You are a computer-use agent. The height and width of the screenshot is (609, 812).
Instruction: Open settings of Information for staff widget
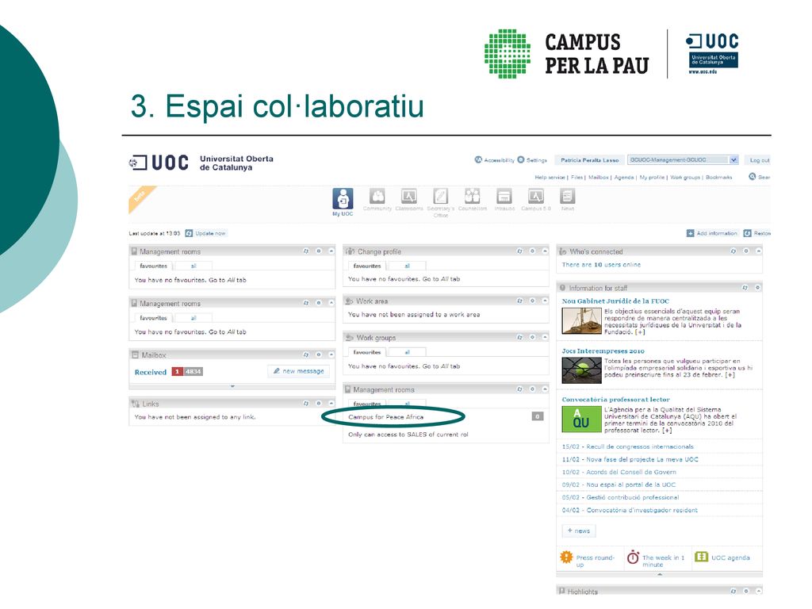click(x=757, y=287)
